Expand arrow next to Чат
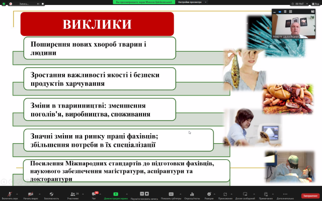The width and height of the screenshot is (322, 201). point(100,194)
